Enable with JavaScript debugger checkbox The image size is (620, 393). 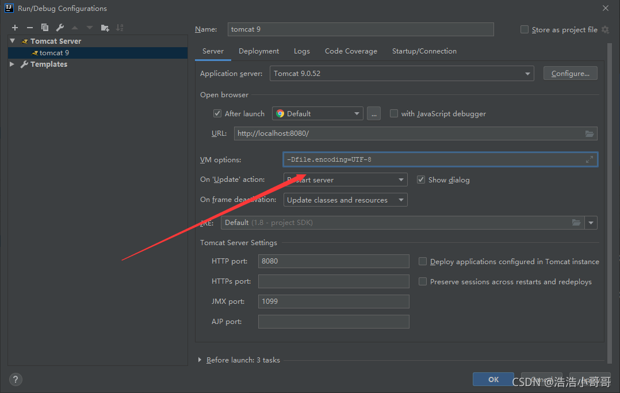tap(394, 113)
